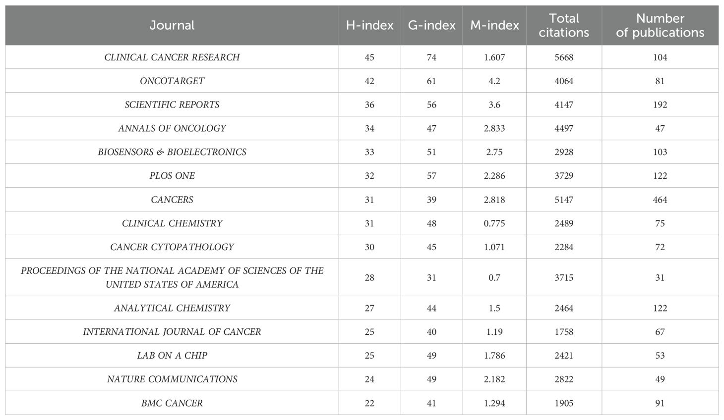Select the ANALYTICAL CHEMISTRY journal name
Image resolution: width=724 pixels, height=420 pixels.
[x=172, y=309]
